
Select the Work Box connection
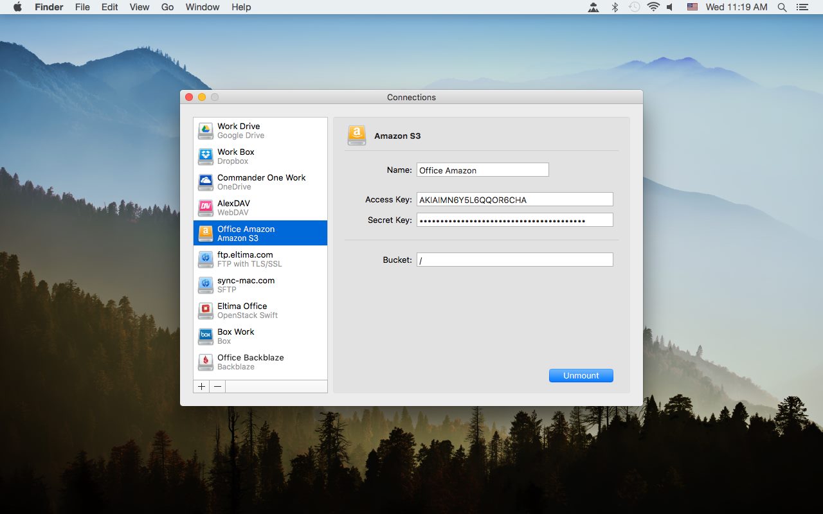260,156
